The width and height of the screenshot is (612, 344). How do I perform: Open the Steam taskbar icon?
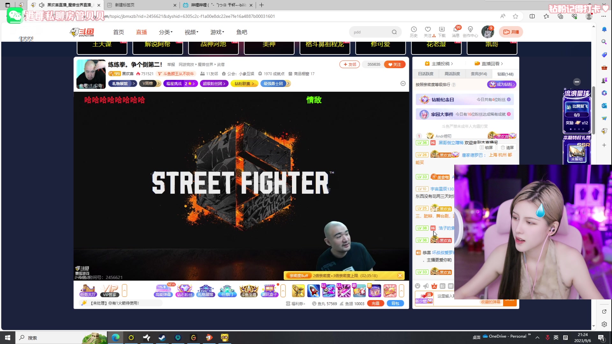(162, 338)
